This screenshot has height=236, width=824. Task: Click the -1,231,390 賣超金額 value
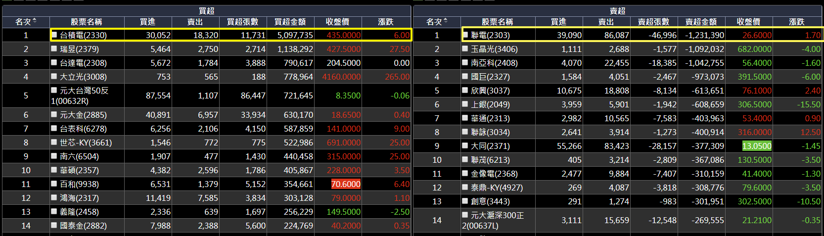tap(704, 35)
